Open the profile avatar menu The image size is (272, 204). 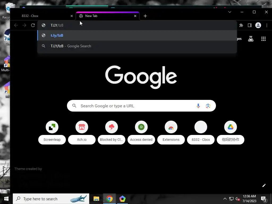coord(258,25)
